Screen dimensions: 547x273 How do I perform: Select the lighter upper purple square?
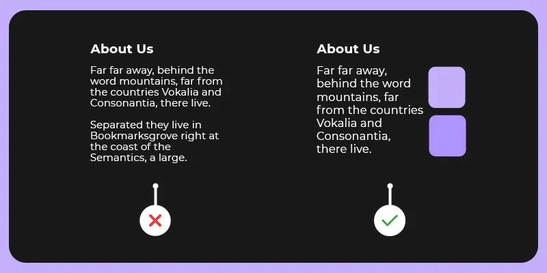coord(446,87)
